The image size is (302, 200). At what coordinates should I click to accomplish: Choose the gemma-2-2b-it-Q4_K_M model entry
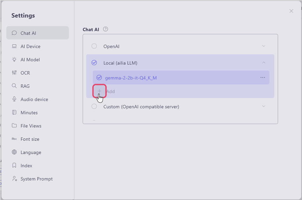(x=131, y=78)
